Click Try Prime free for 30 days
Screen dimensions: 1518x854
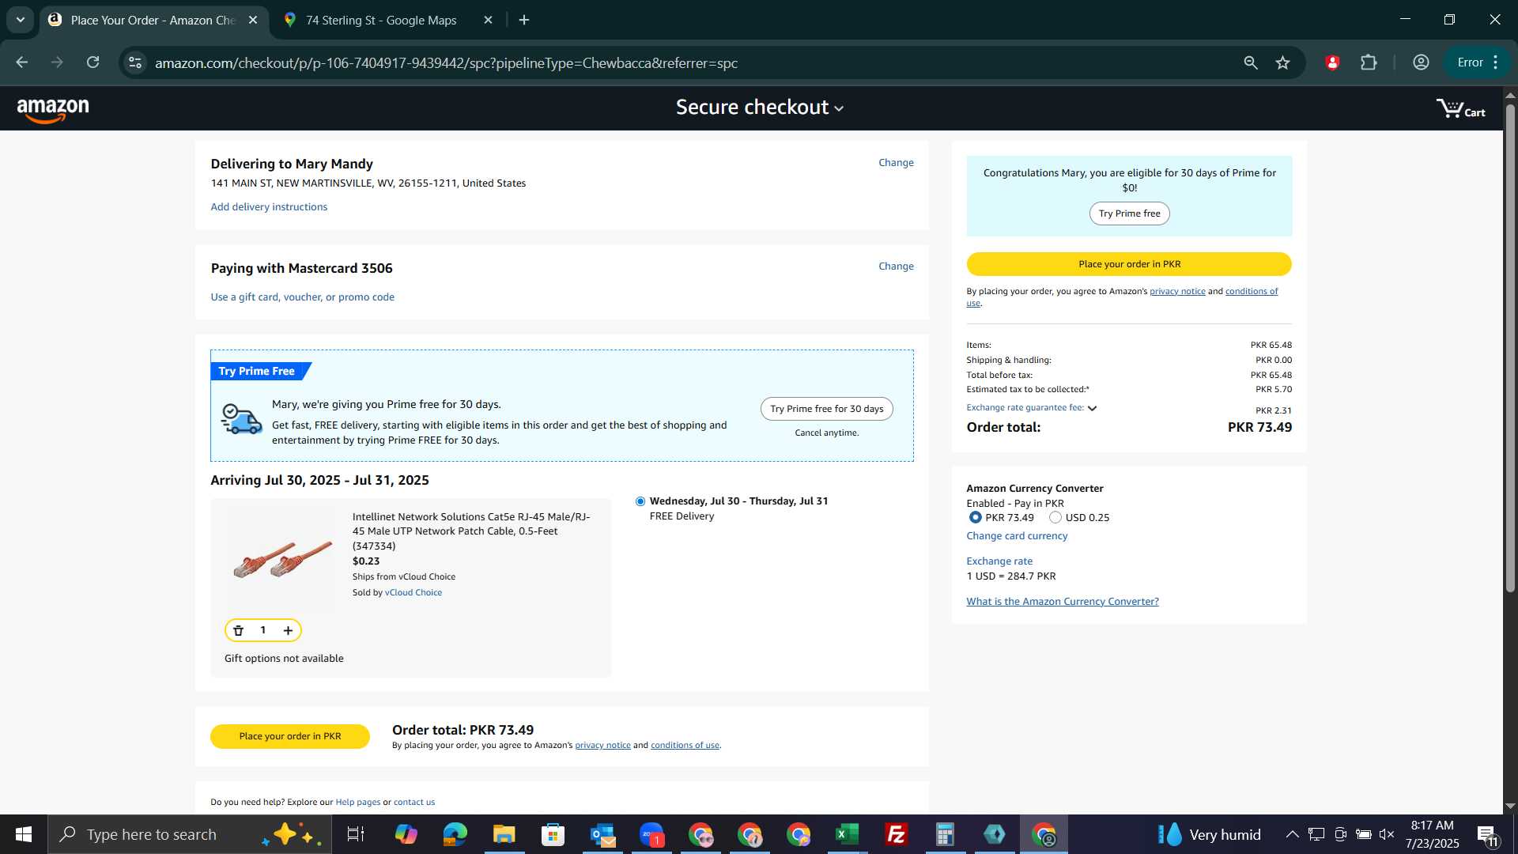826,409
